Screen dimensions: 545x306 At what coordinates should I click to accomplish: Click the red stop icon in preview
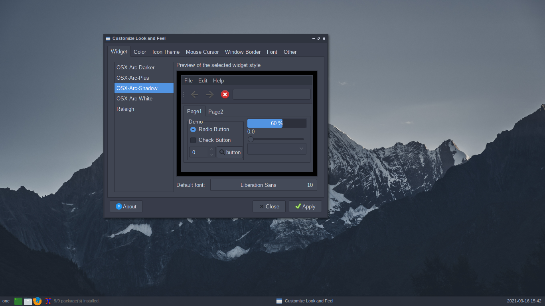(225, 94)
